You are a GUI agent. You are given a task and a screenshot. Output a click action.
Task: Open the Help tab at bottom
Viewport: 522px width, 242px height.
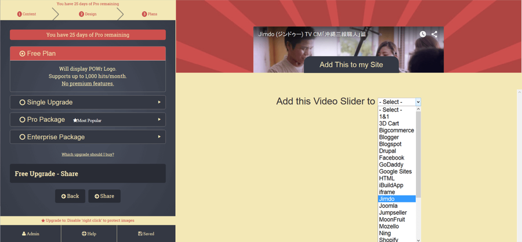click(x=89, y=234)
